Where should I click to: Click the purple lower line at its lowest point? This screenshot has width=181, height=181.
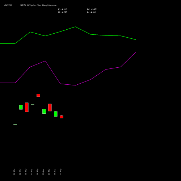[x=75, y=85]
